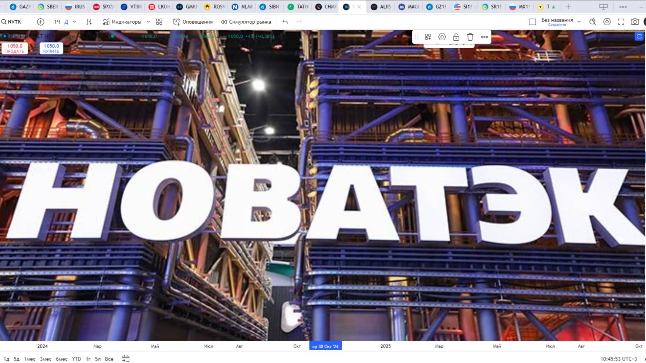Switch to the SIBN tab
The height and width of the screenshot is (363, 646).
[270, 7]
